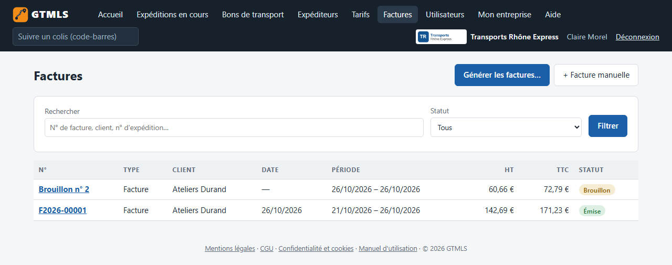Click the Brouillon status badge
This screenshot has height=265, width=672.
click(597, 190)
